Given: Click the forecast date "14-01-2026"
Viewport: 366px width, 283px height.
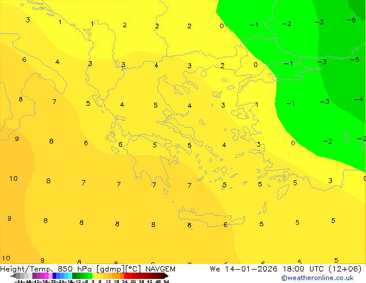Looking at the screenshot, I should pyautogui.click(x=251, y=269).
